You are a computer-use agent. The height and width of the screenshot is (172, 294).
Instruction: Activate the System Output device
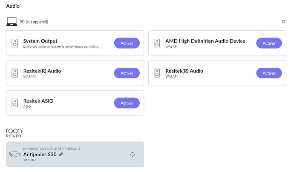pyautogui.click(x=127, y=43)
